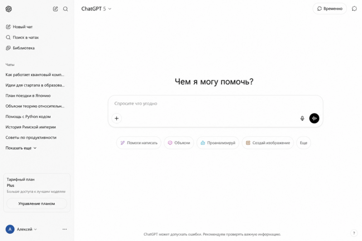Viewport: 362px width, 241px height.
Task: Choose the Объясни suggestion chip
Action: (179, 143)
